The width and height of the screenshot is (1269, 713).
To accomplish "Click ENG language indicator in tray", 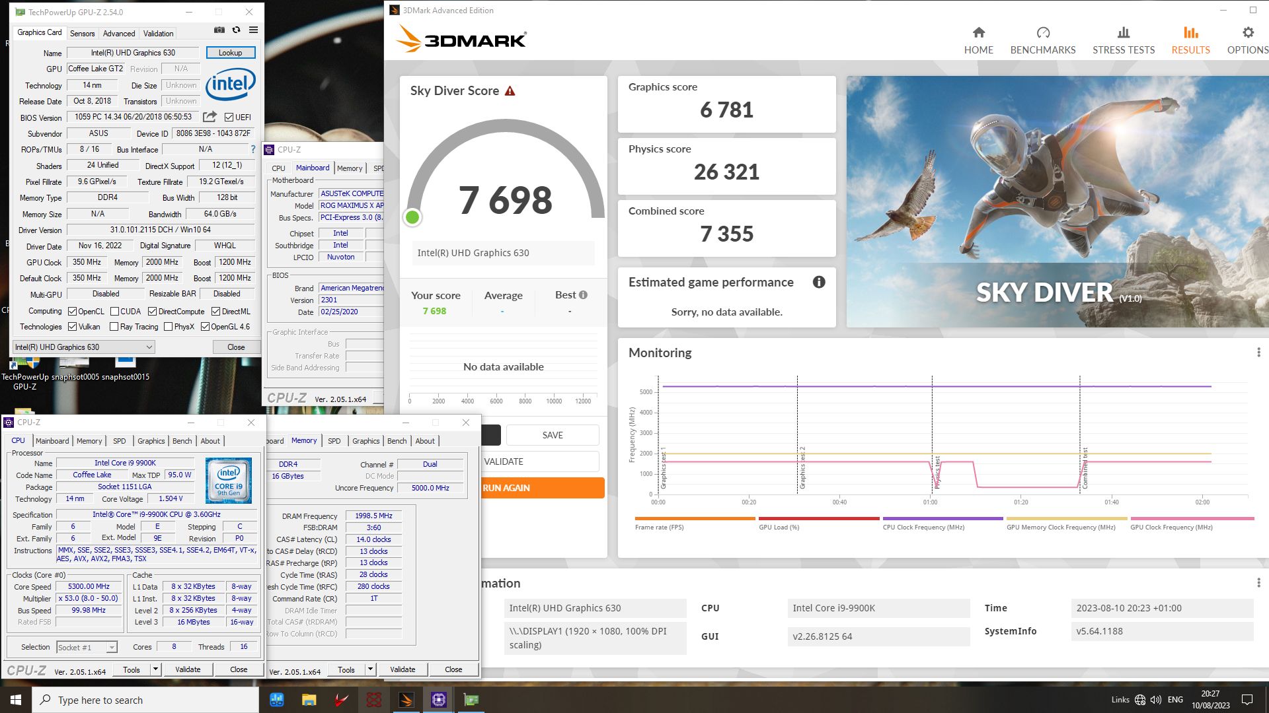I will click(x=1175, y=700).
